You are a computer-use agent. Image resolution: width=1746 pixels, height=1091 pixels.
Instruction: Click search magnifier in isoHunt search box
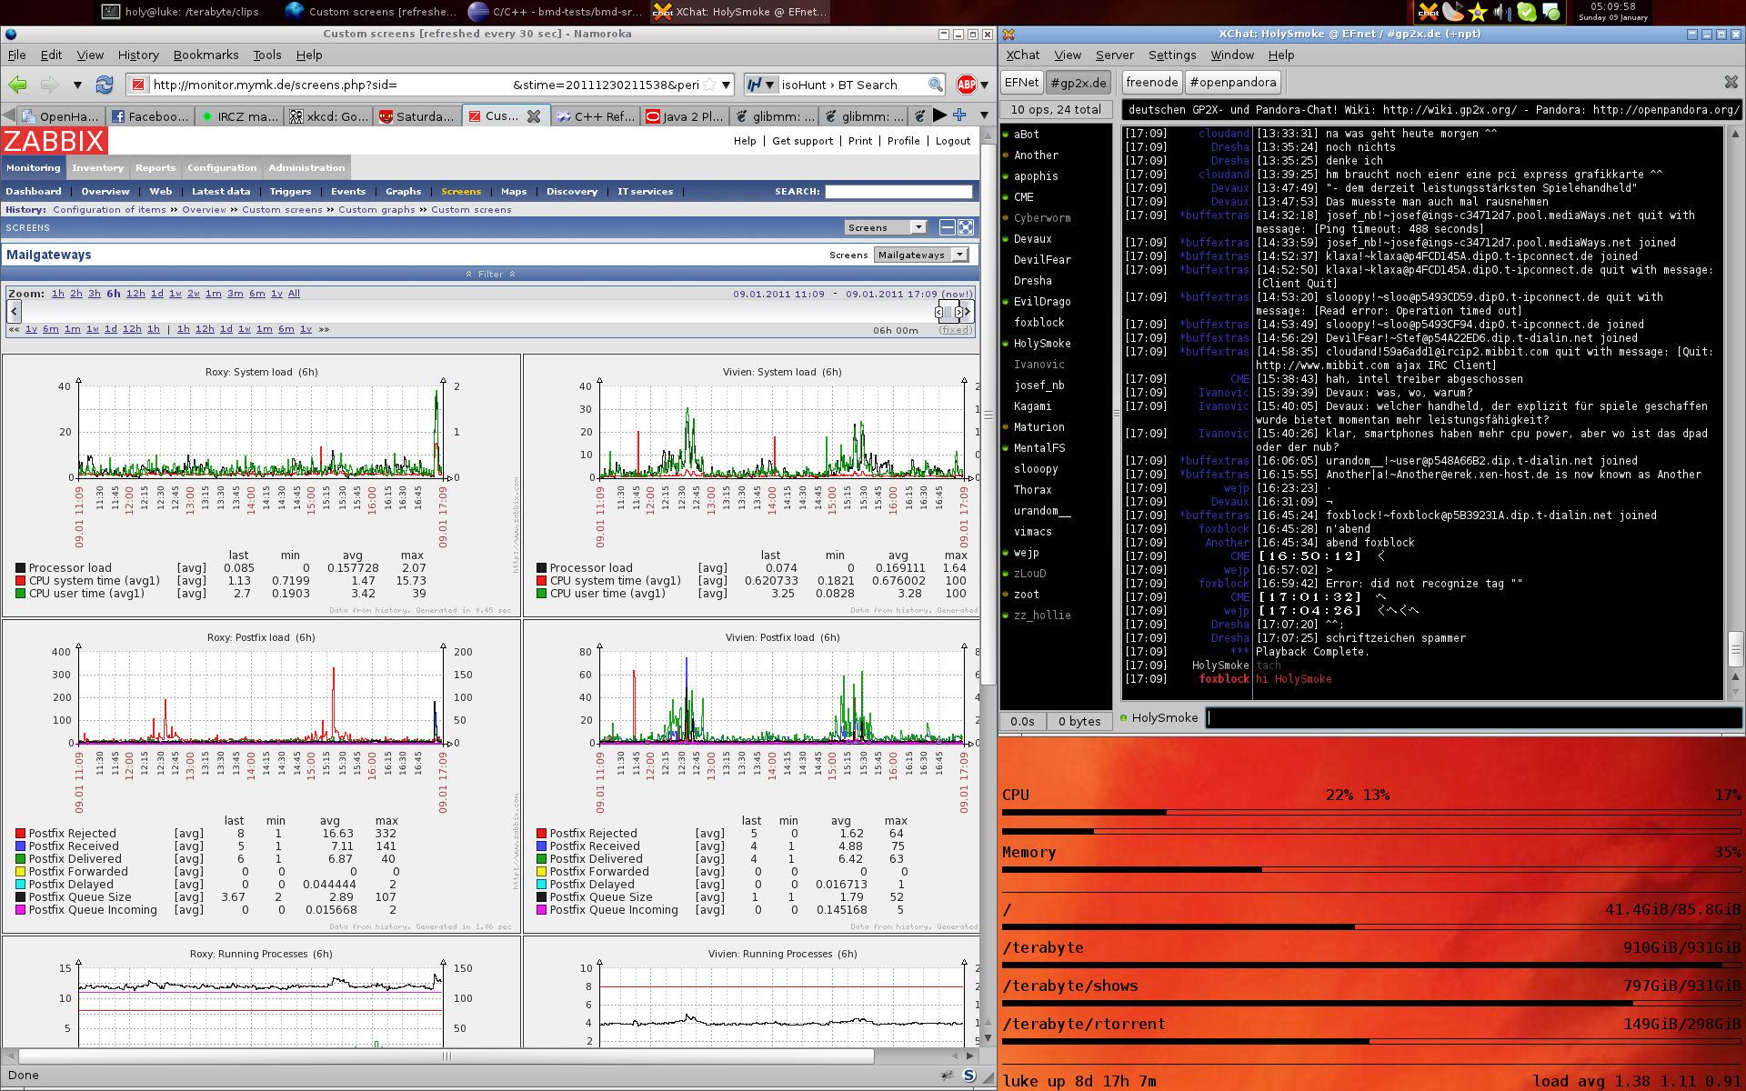click(935, 85)
